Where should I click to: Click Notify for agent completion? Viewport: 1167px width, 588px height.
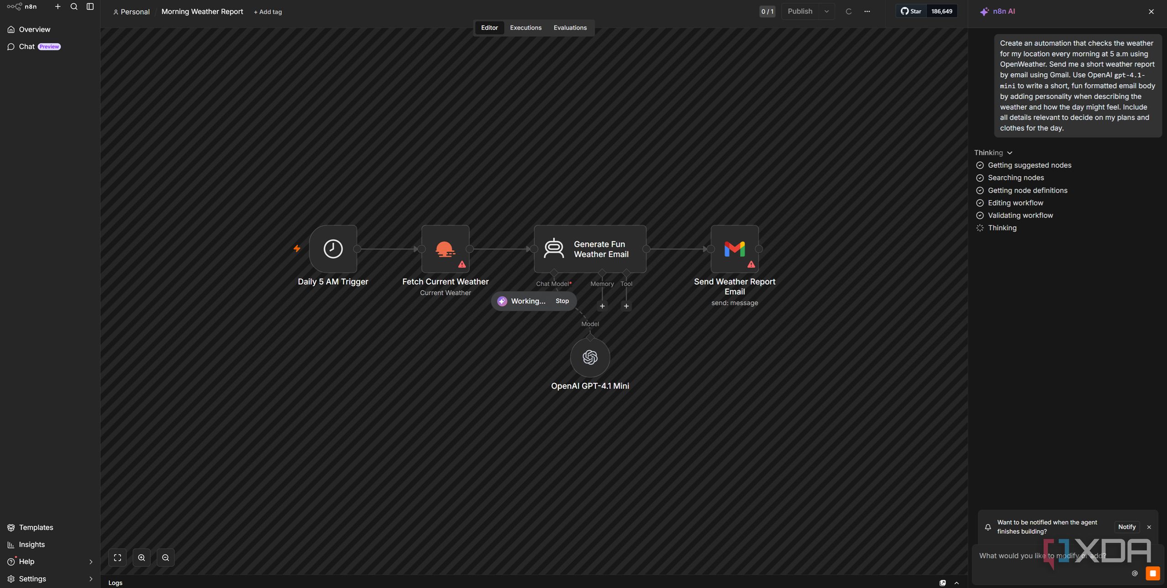coord(1126,527)
